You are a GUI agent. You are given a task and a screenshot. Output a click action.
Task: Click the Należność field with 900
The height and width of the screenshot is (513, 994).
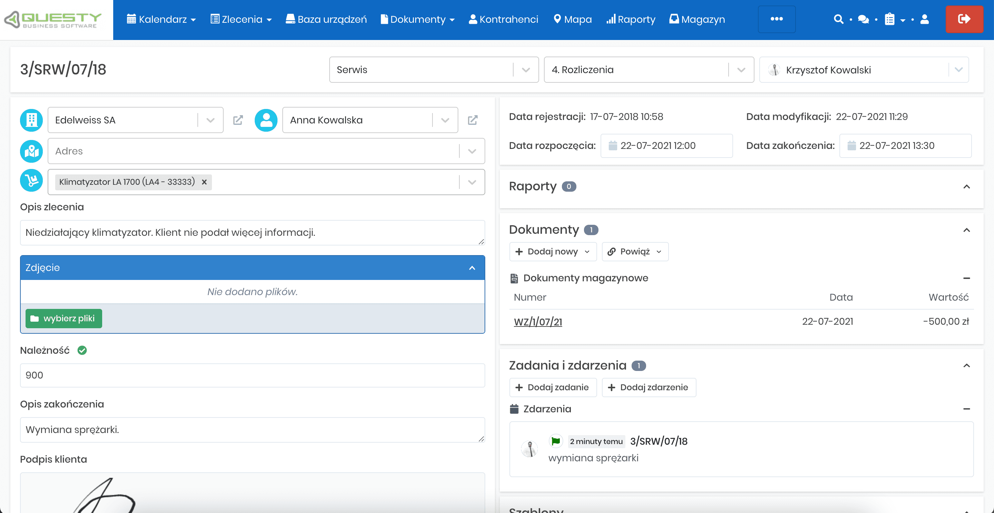252,375
